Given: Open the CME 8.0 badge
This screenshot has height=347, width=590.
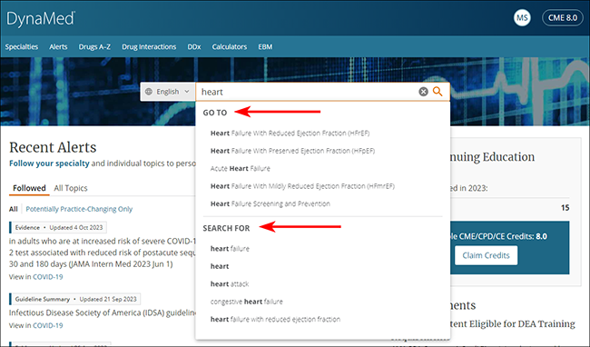Looking at the screenshot, I should tap(562, 17).
